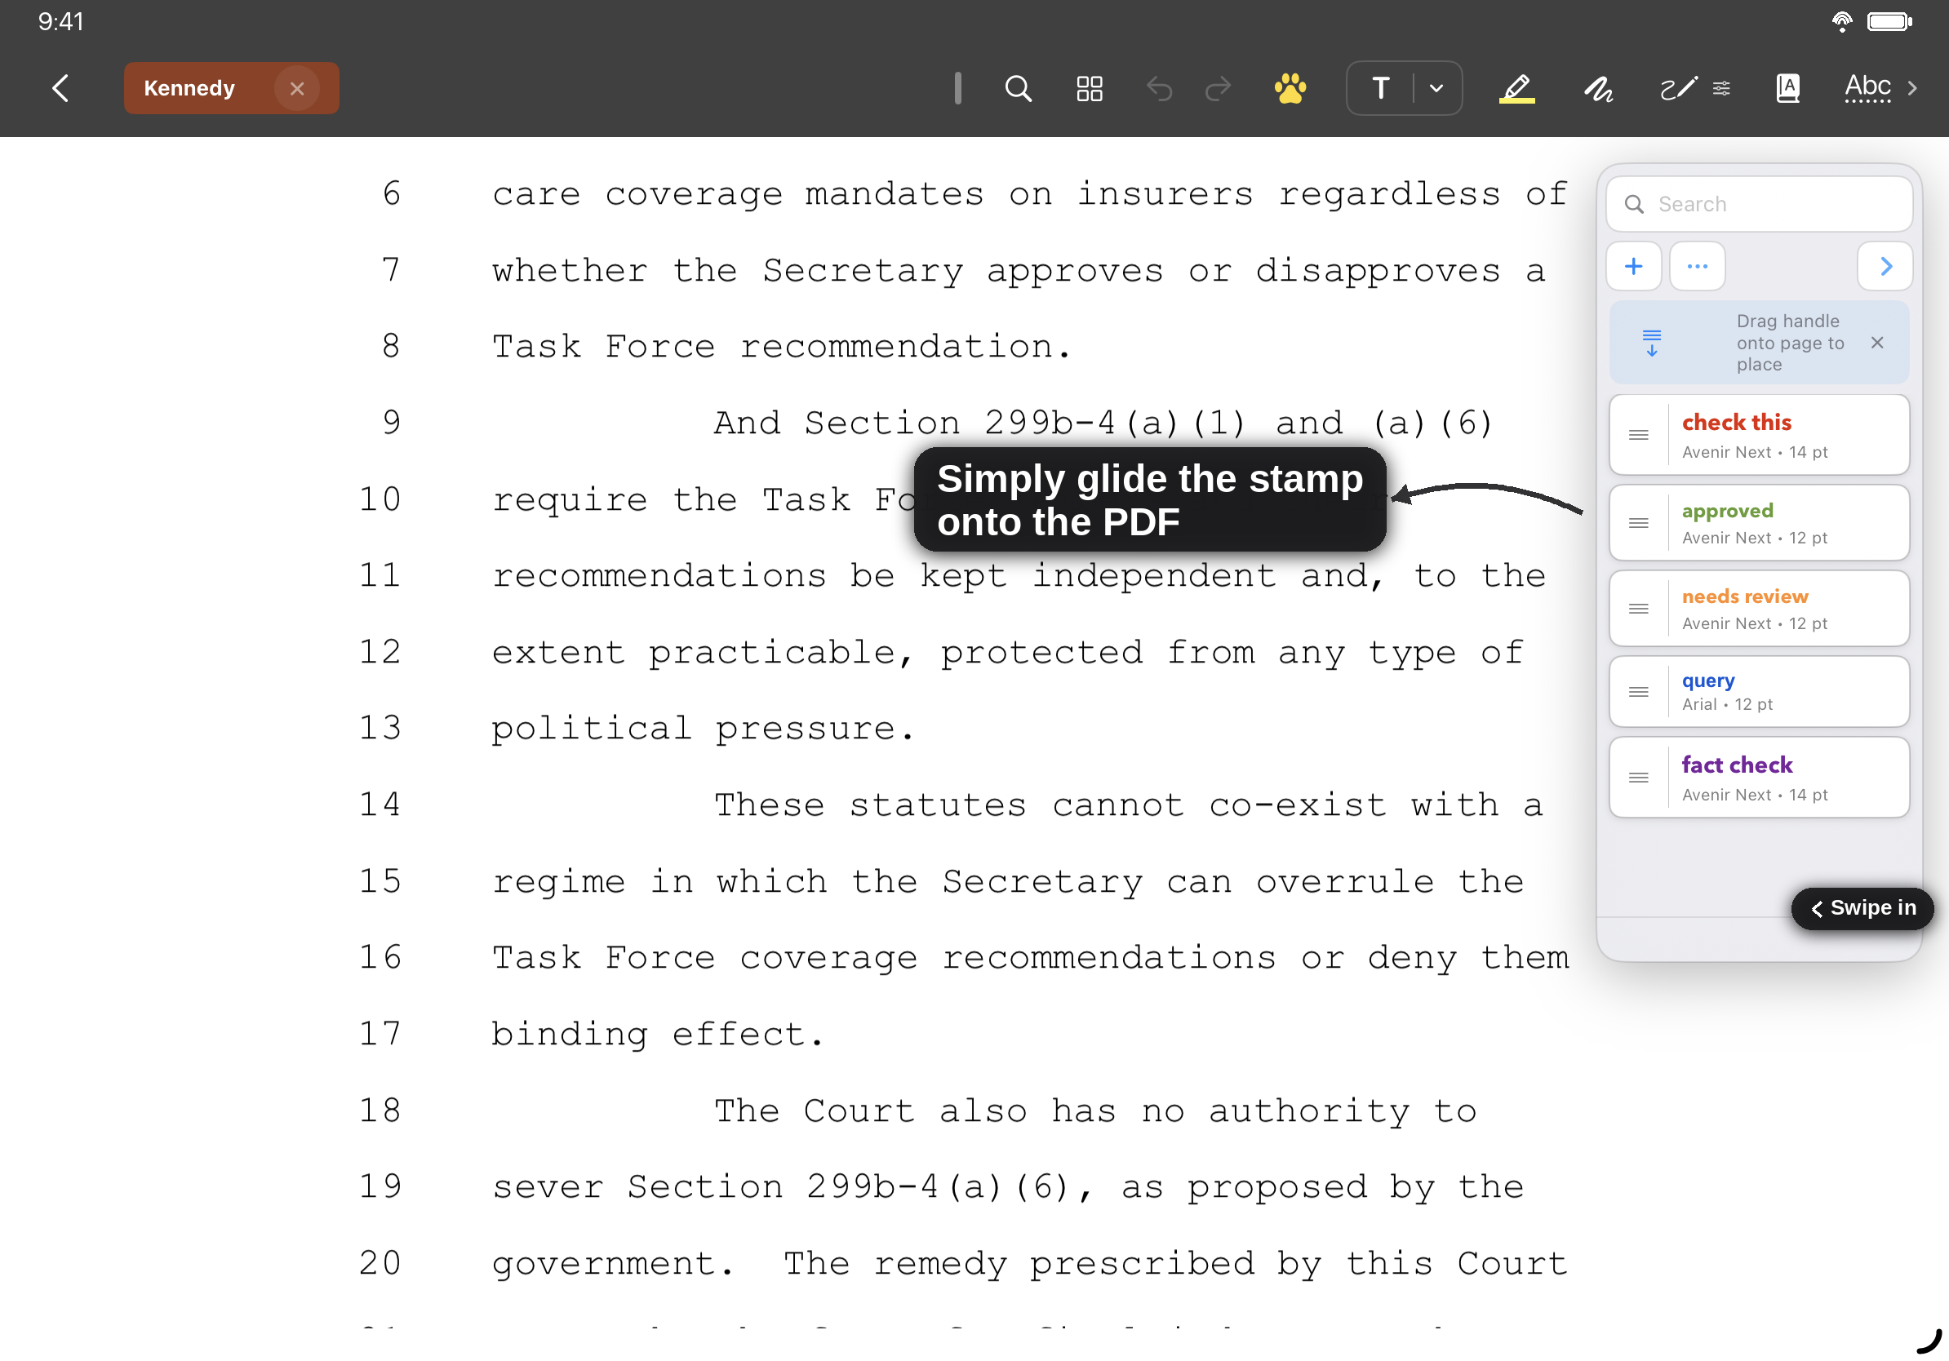Viewport: 1949px width, 1361px height.
Task: Grab the handle of 'query' stamp
Action: [x=1638, y=692]
